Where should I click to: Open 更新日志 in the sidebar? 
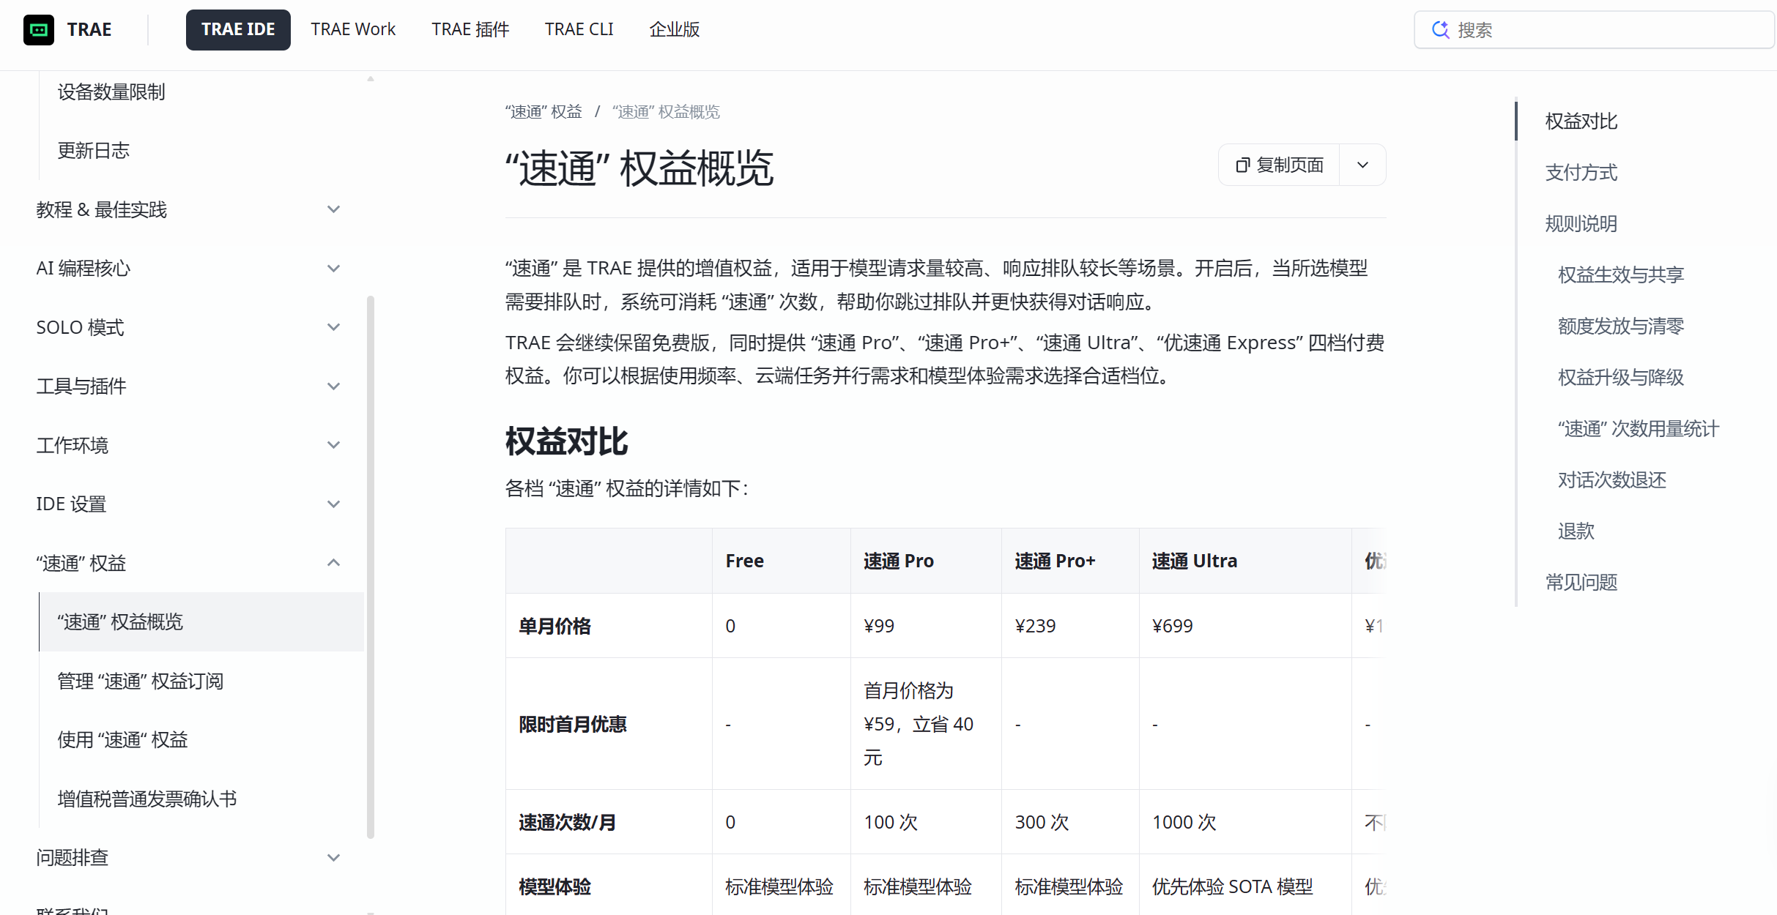(94, 151)
